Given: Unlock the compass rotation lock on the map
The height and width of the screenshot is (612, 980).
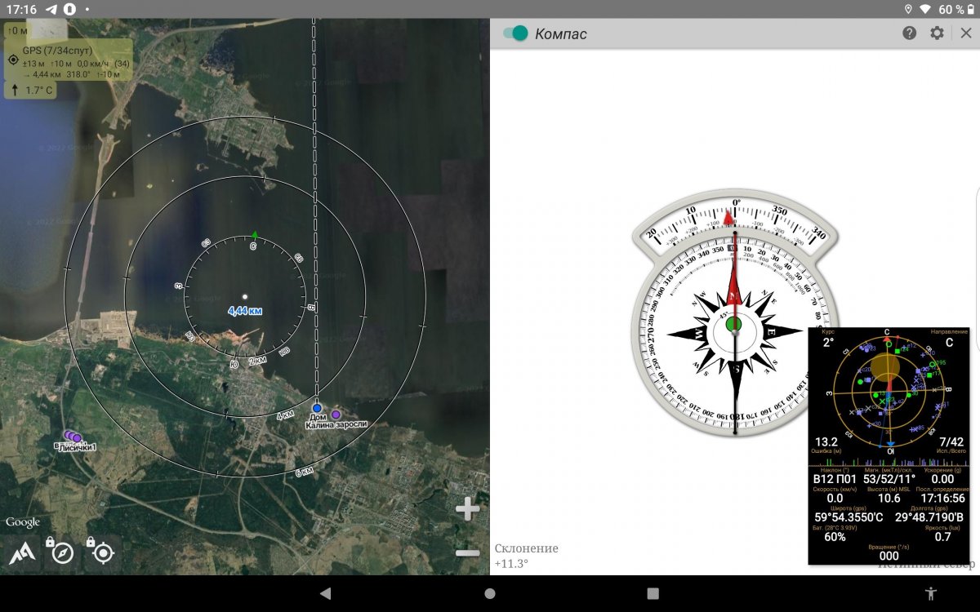Looking at the screenshot, I should coord(62,553).
